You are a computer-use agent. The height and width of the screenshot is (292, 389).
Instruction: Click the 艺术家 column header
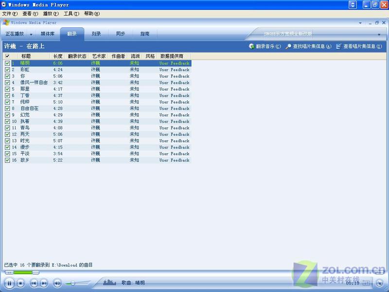click(x=99, y=56)
